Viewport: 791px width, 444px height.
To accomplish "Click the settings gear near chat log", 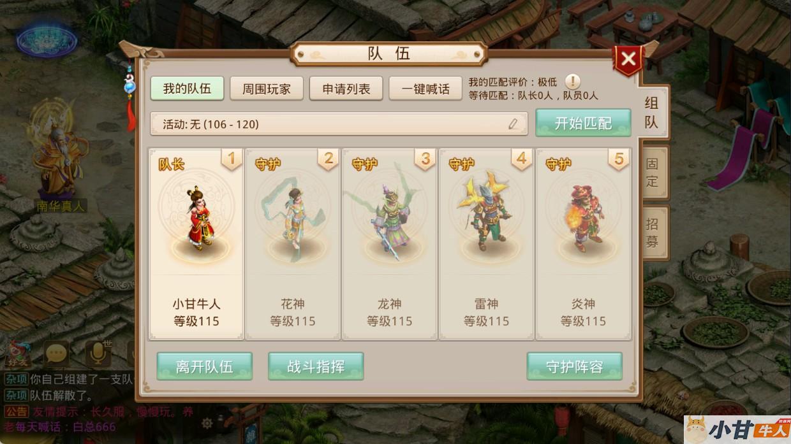I will tap(207, 423).
